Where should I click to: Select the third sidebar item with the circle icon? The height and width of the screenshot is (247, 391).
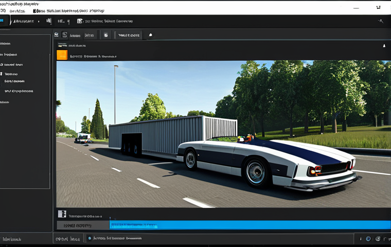pos(11,65)
